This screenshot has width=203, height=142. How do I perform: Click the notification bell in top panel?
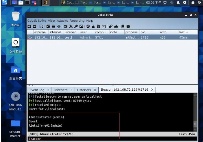point(178,3)
